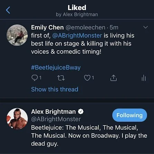View tweet analytics bar chart icon
The image size is (154, 154).
click(x=144, y=78)
